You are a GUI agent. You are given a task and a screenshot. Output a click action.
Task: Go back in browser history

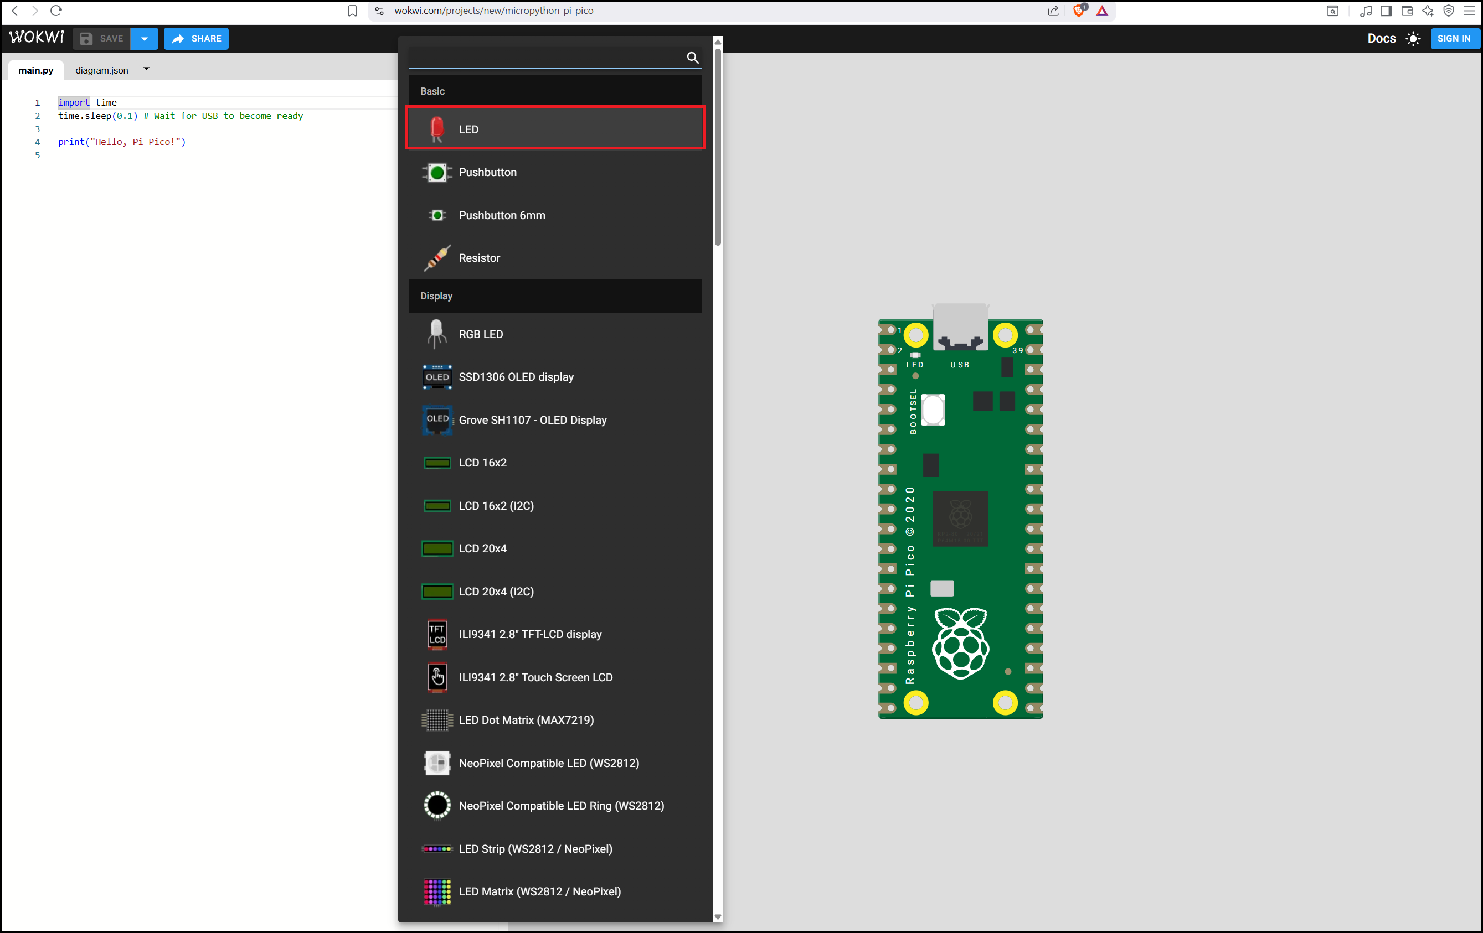click(15, 11)
